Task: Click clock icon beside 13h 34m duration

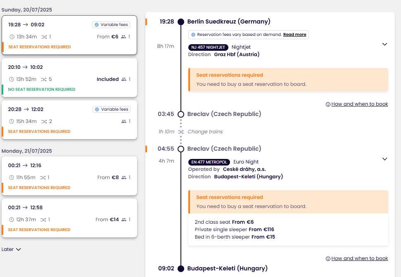Action: coord(12,37)
